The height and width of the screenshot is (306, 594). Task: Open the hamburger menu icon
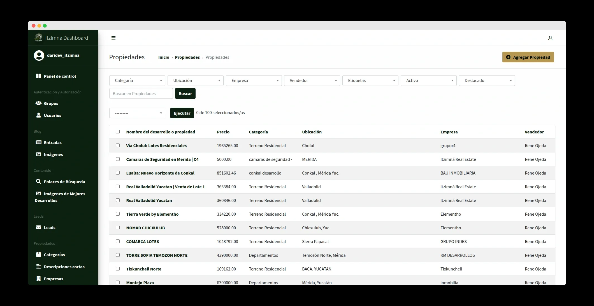coord(113,38)
